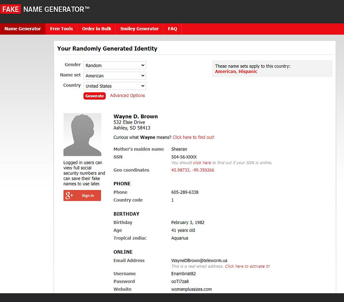Click 'Click here to find out!' link
Image resolution: width=344 pixels, height=302 pixels.
click(193, 137)
